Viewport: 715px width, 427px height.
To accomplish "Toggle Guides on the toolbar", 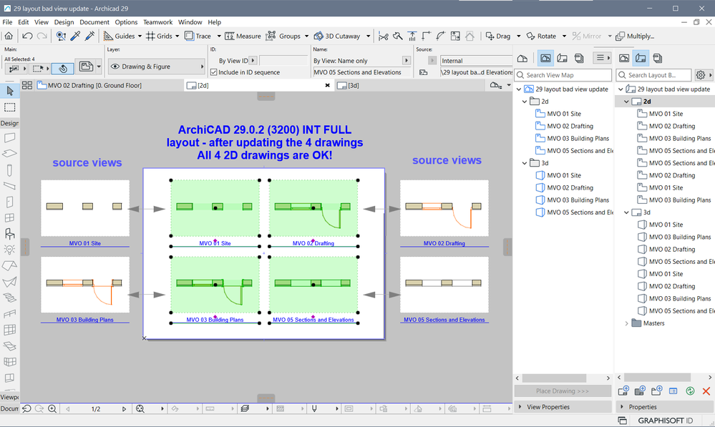I will pos(119,36).
